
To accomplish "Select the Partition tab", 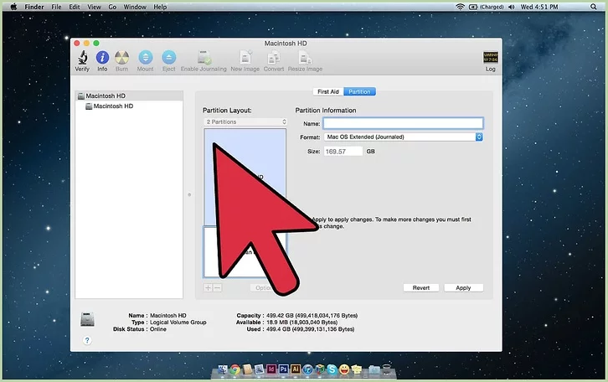I will (x=359, y=91).
